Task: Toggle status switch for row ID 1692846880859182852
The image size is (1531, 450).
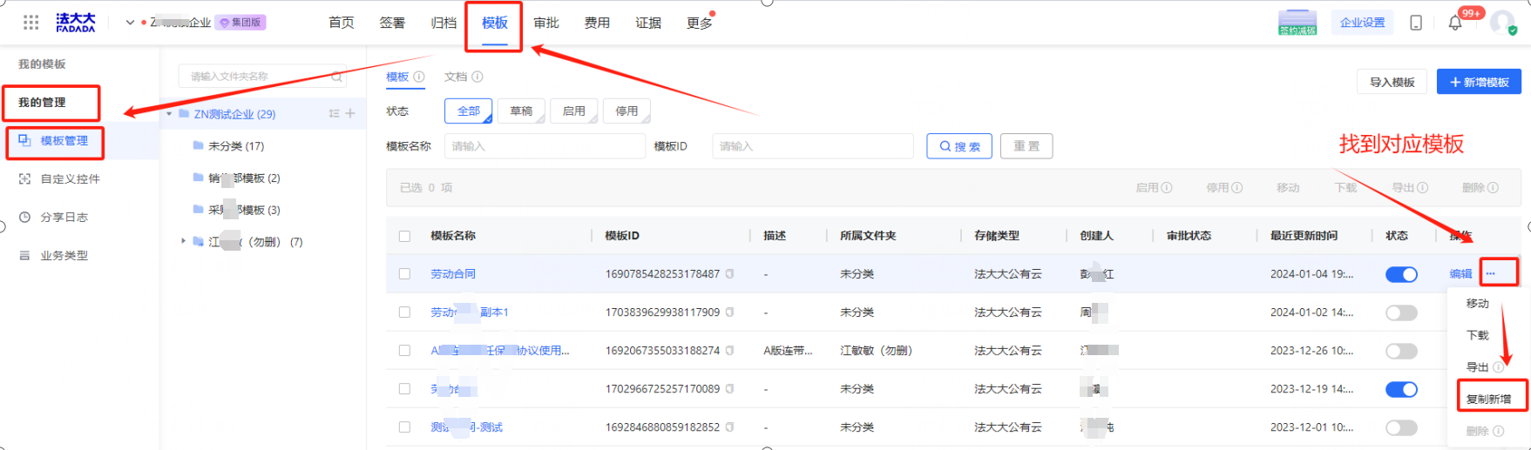Action: 1401,427
